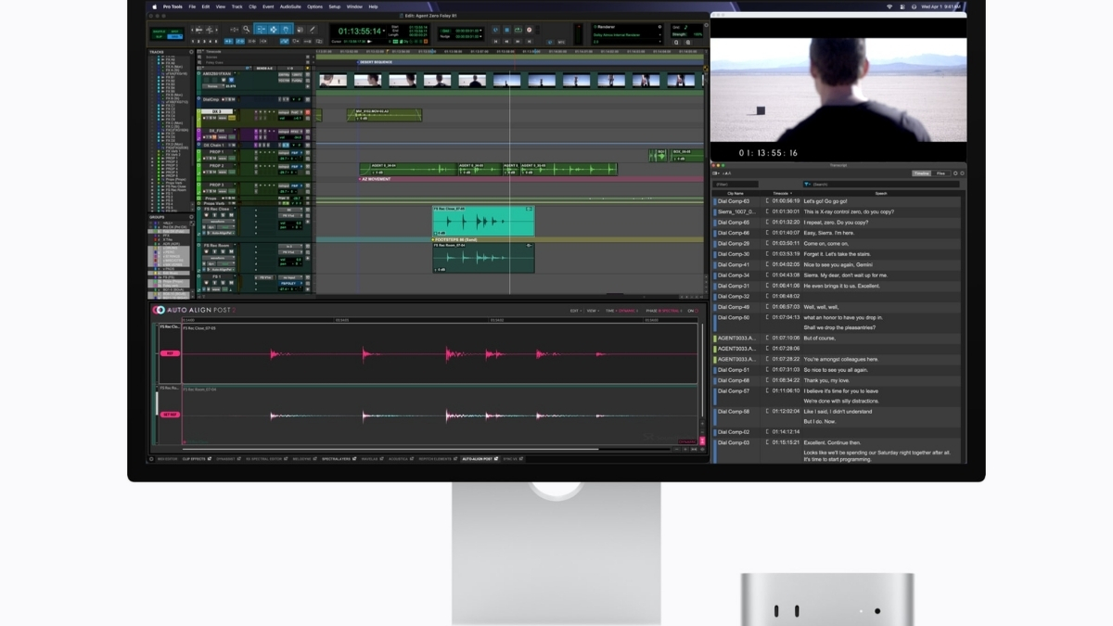Open the Auto Align EDIT dropdown
The width and height of the screenshot is (1113, 626).
(576, 311)
